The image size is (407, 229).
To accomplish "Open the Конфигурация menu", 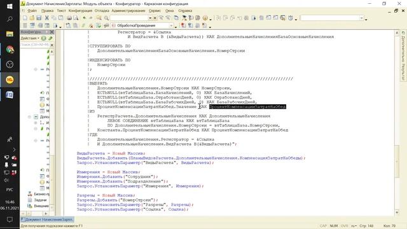I will click(x=80, y=11).
